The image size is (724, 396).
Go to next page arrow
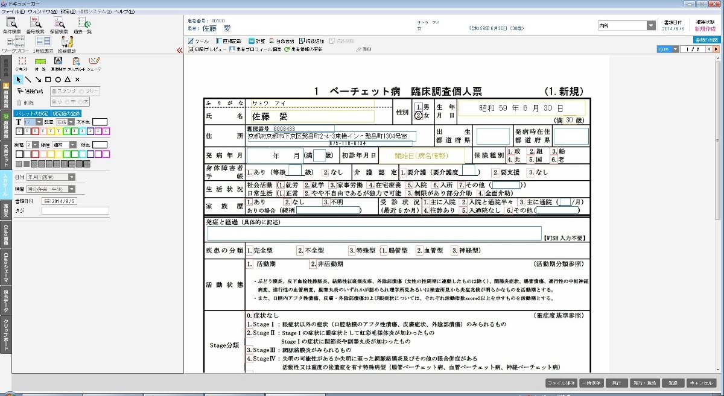pos(716,49)
